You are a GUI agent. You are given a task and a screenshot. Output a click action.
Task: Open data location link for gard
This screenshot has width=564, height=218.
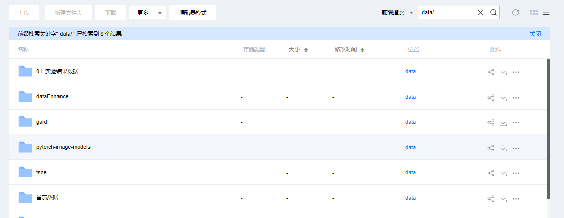[x=410, y=122]
